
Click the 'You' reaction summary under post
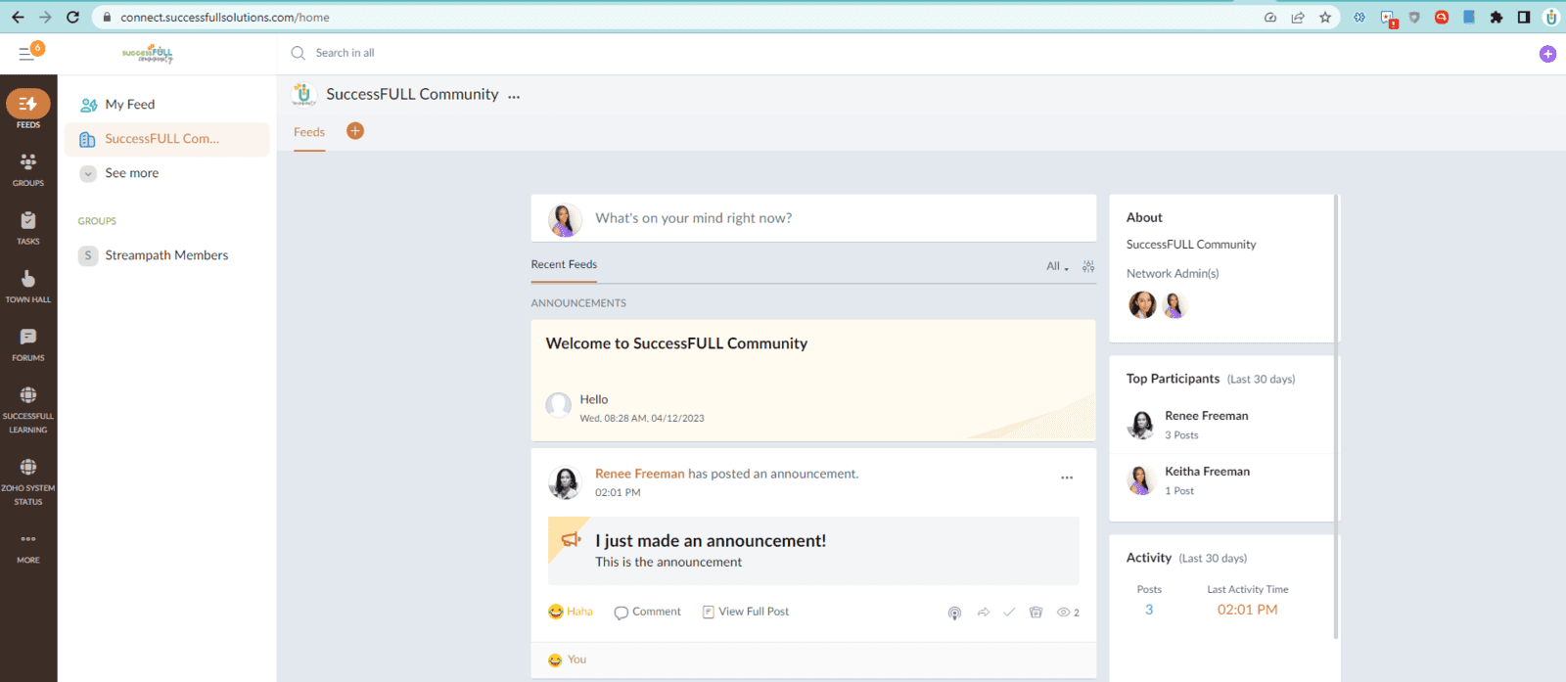click(568, 659)
